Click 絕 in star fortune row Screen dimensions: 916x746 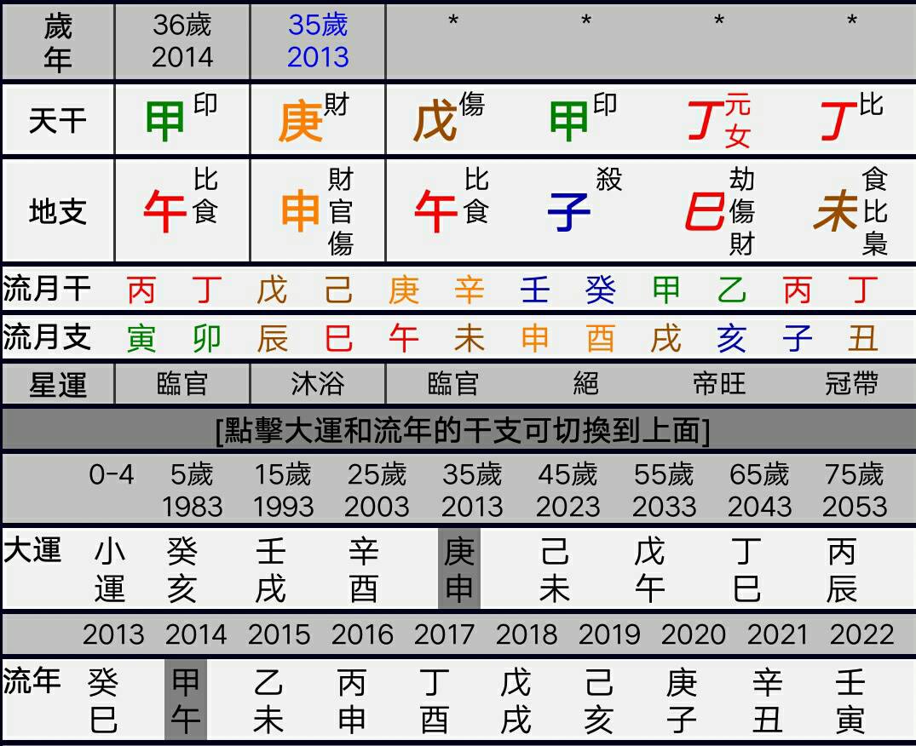(586, 384)
